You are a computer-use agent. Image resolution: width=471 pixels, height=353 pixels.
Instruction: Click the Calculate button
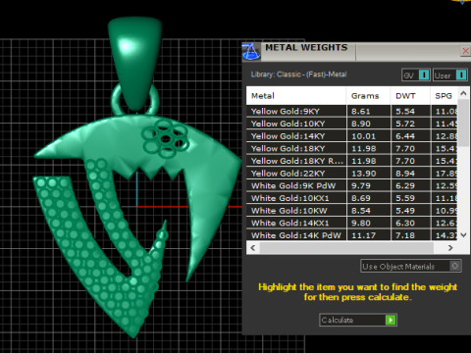tap(358, 320)
